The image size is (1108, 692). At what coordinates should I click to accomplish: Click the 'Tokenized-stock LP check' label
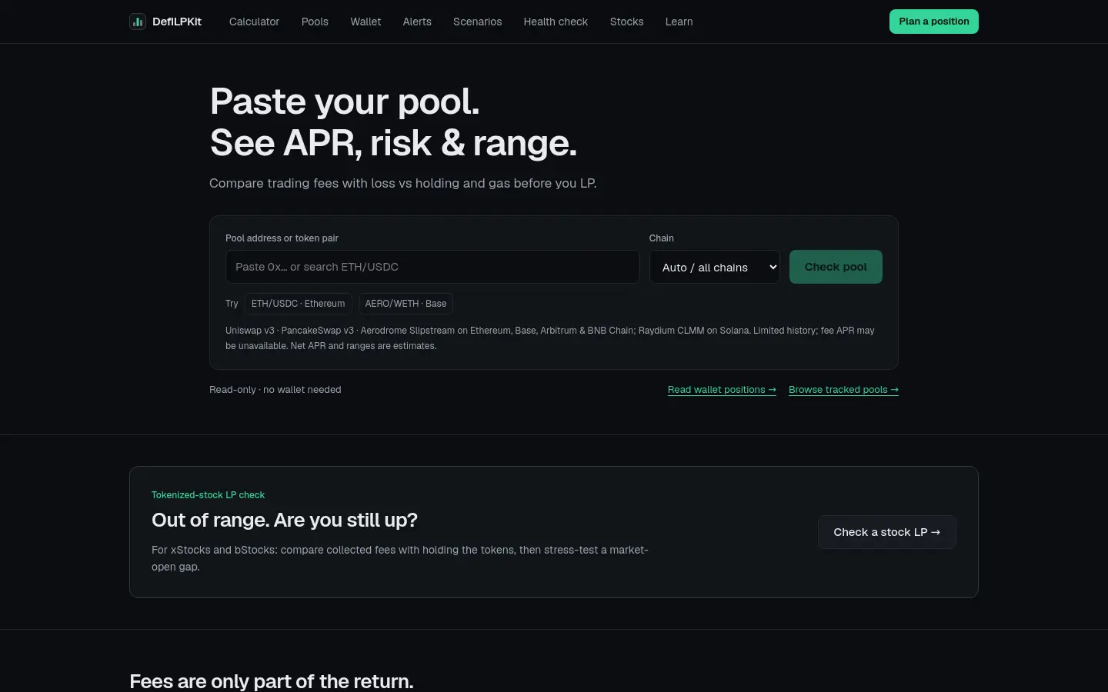click(x=208, y=495)
